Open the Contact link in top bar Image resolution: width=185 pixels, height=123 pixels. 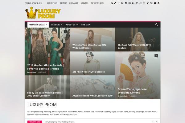pos(63,3)
